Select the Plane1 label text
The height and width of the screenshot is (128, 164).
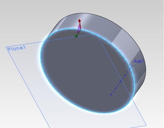click(17, 49)
